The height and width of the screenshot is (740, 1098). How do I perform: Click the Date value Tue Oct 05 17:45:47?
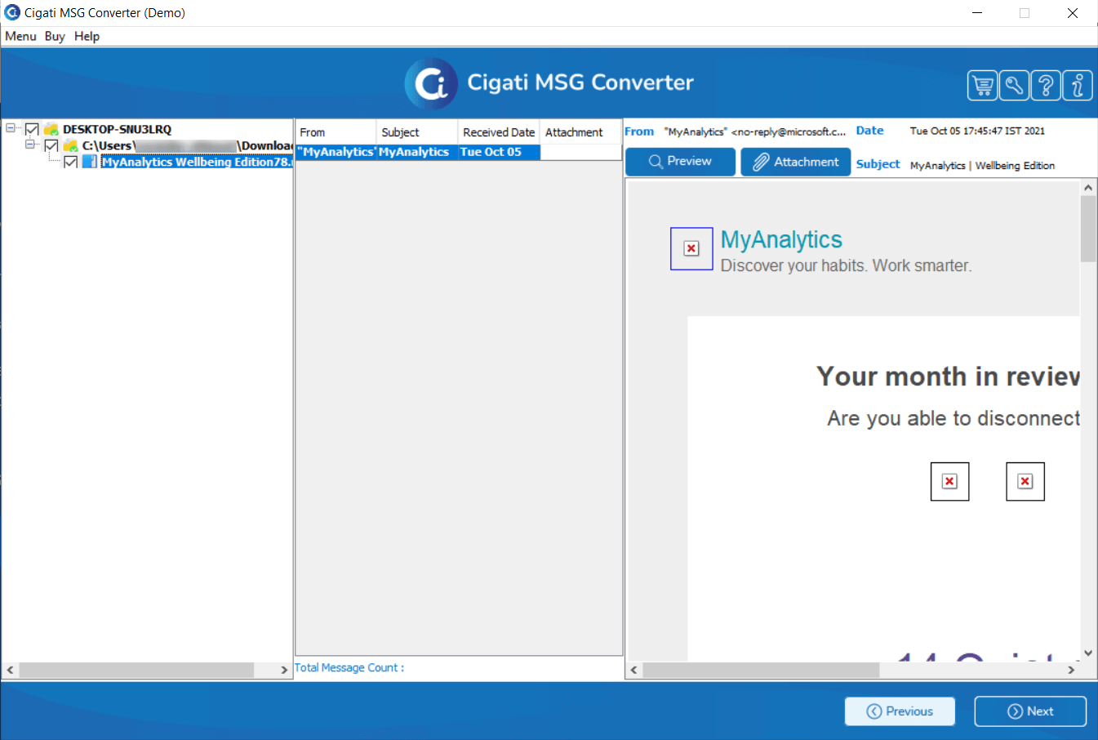pyautogui.click(x=977, y=131)
